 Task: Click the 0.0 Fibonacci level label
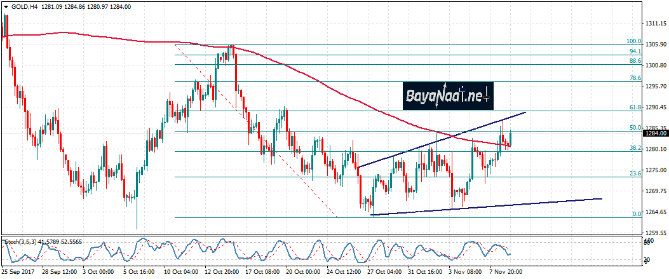click(x=637, y=214)
